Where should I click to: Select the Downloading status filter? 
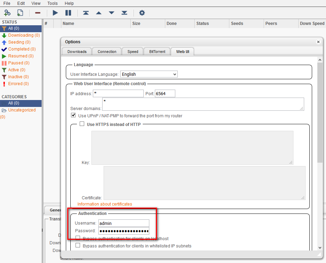coord(21,35)
